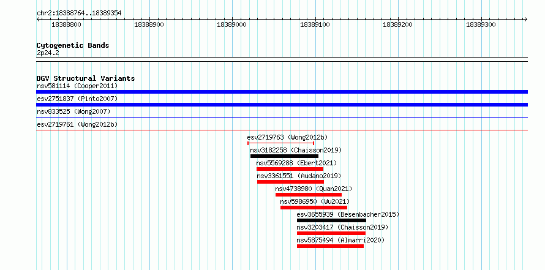Viewport: 545px width, 270px height.
Task: Click the esv3655939 (Besenbacher2015) label
Action: (x=348, y=214)
